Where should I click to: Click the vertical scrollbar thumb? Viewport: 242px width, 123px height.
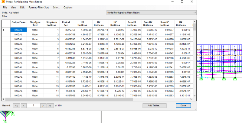click(195, 27)
